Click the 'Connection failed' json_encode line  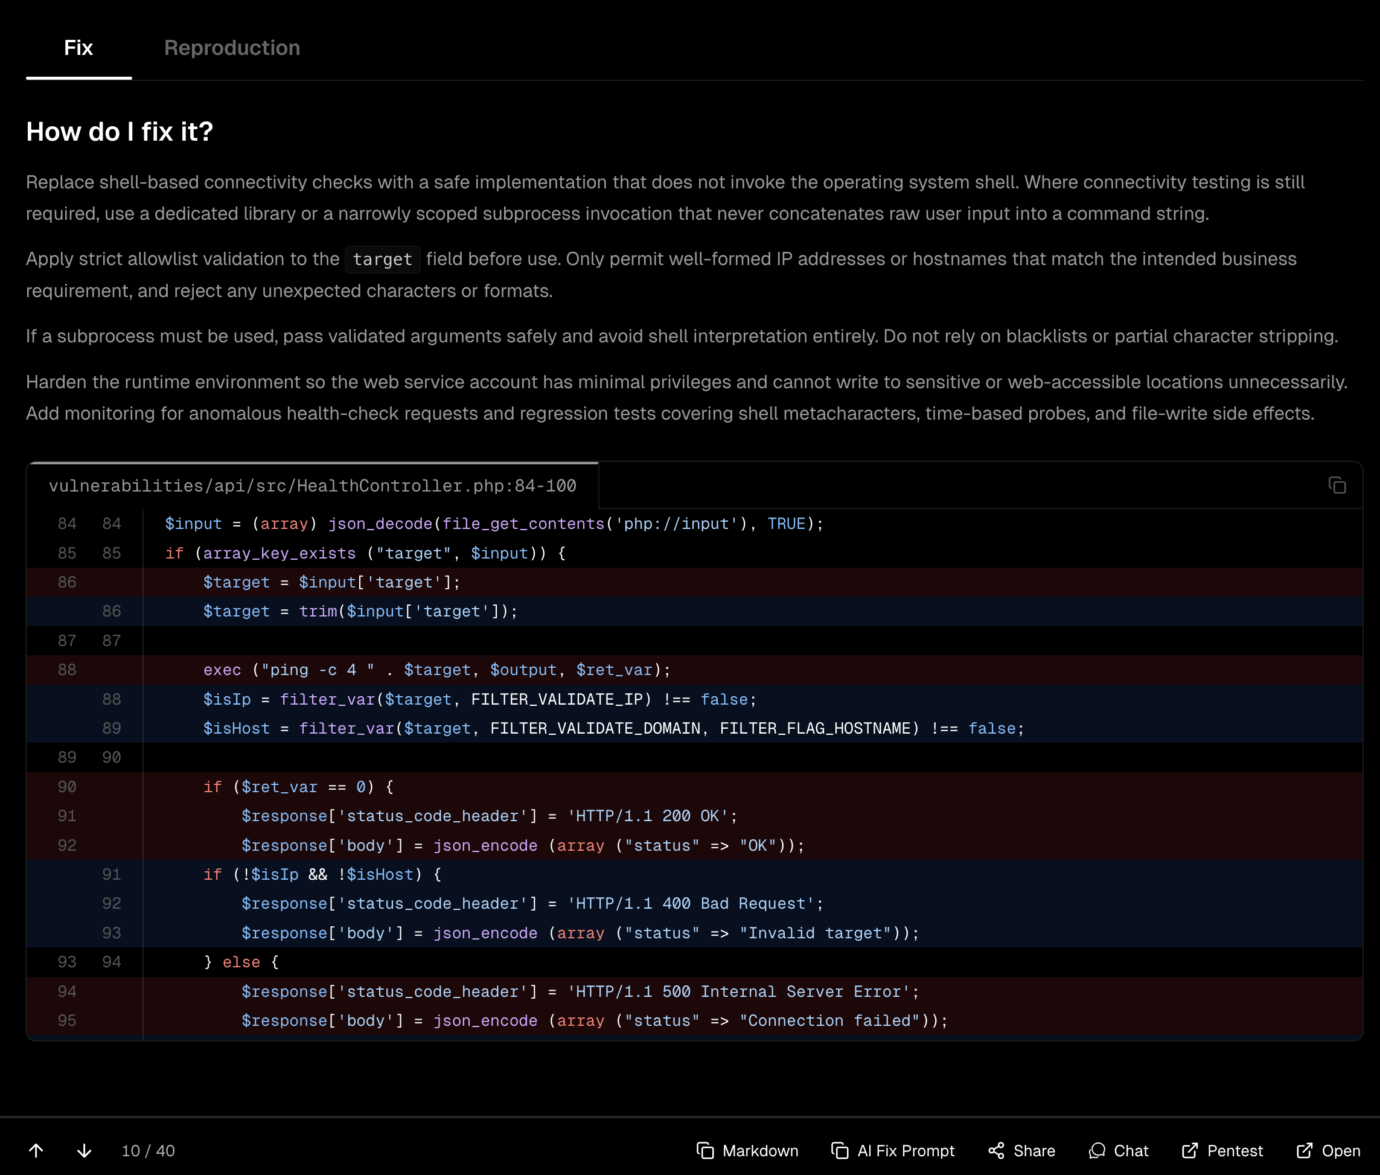pos(695,1020)
